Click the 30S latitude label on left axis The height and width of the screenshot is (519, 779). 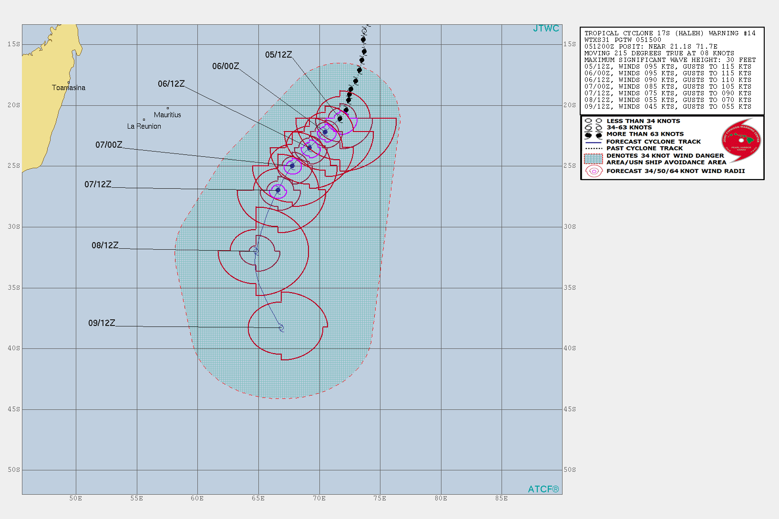click(x=14, y=227)
